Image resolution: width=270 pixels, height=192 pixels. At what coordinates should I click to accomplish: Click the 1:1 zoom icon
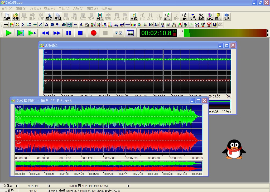184,17
